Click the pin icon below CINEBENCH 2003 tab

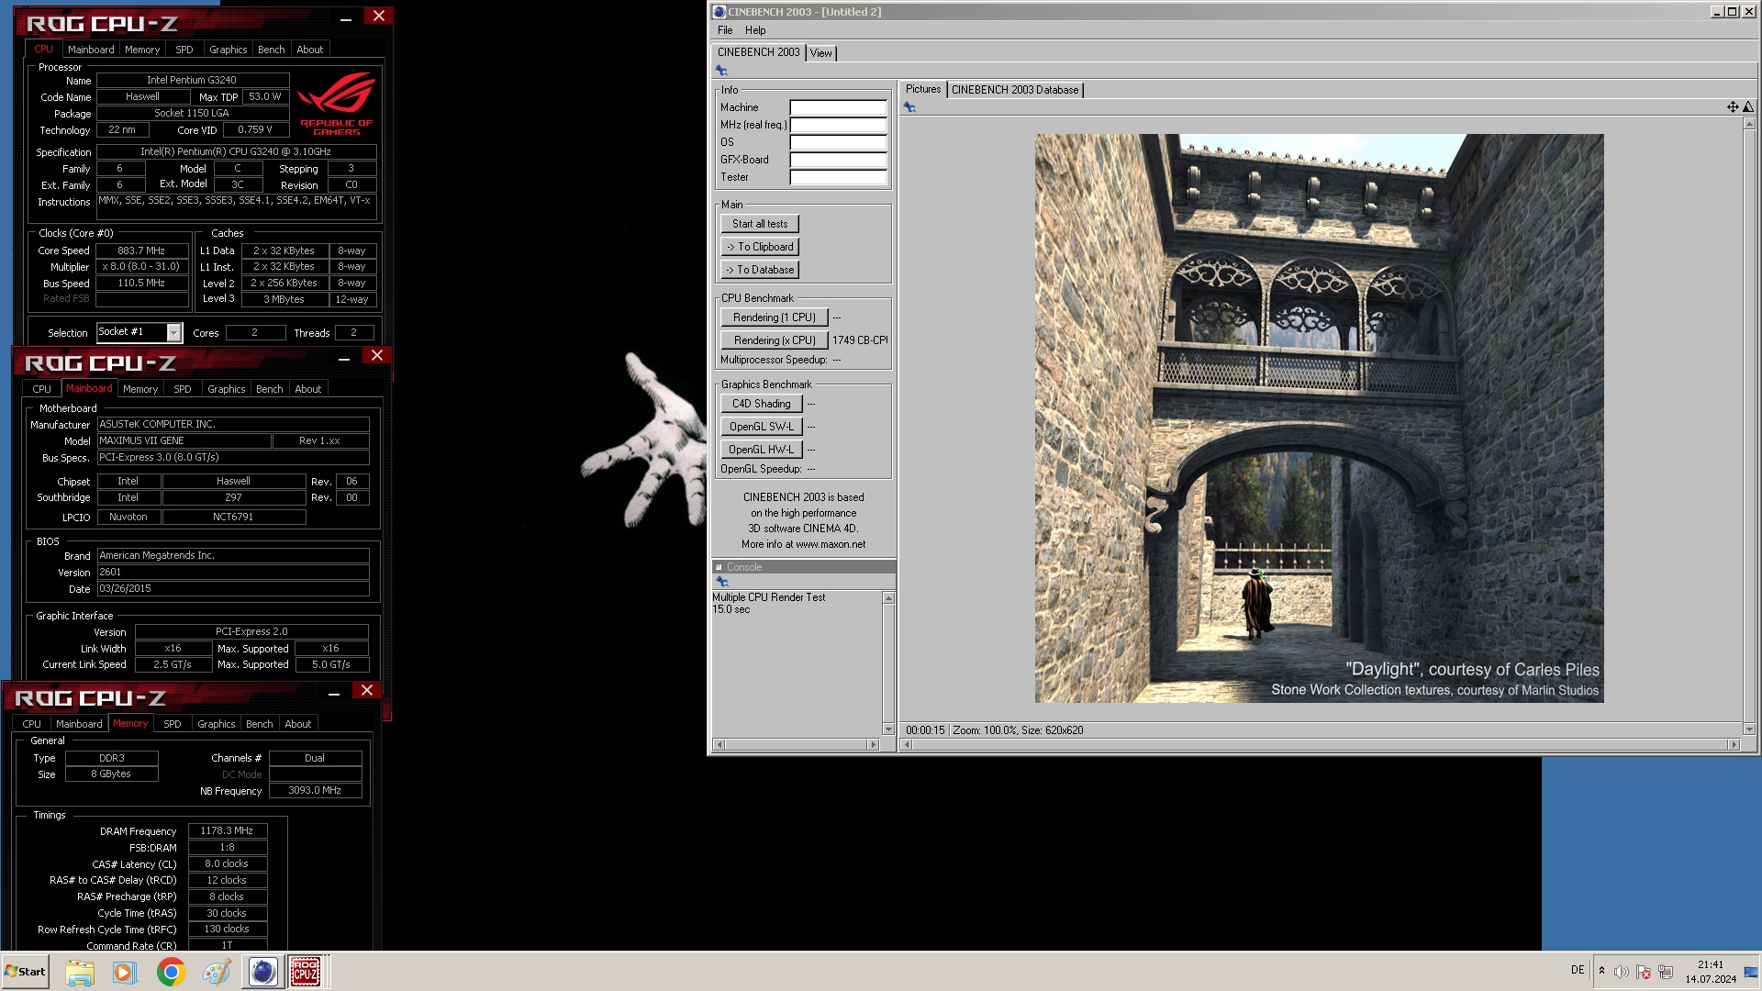tap(721, 71)
